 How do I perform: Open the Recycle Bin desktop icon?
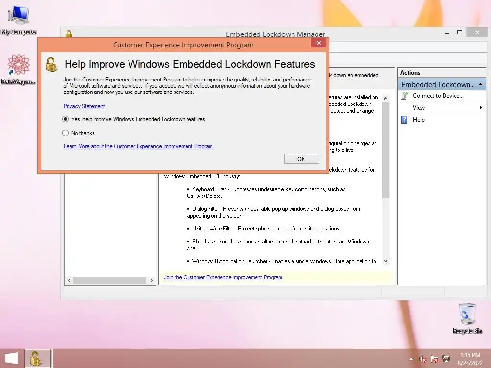[x=467, y=319]
